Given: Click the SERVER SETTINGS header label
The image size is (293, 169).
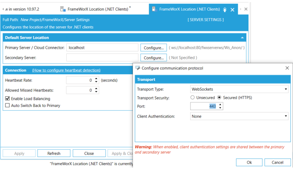Looking at the screenshot, I should coord(206,20).
